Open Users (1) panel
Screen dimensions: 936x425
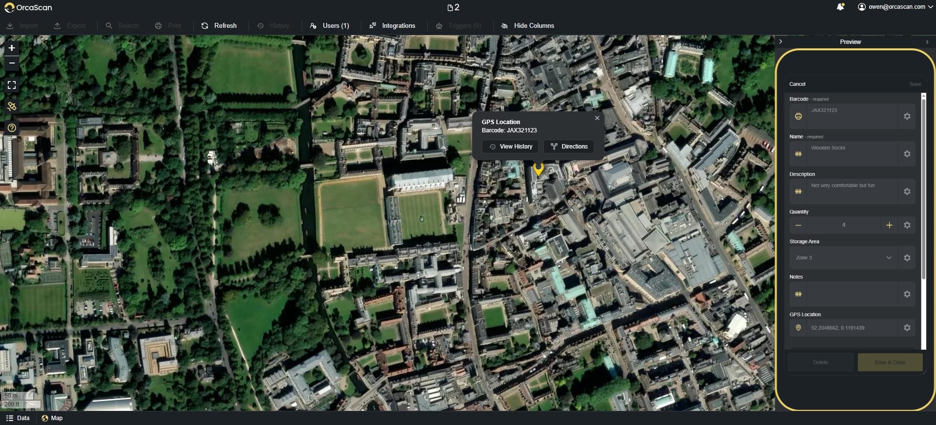330,25
